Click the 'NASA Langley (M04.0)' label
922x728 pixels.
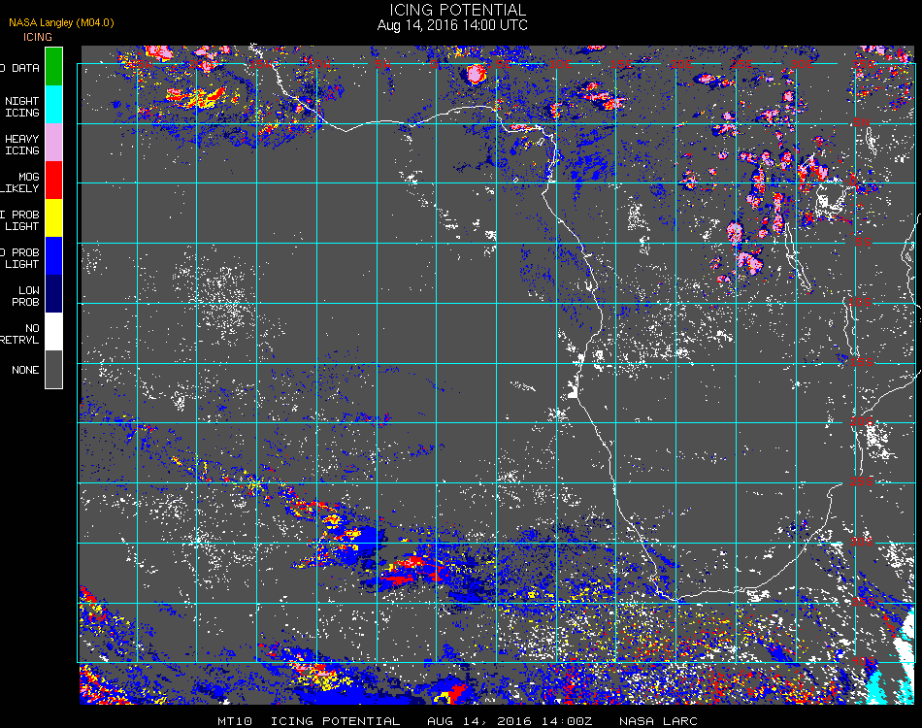(x=61, y=22)
